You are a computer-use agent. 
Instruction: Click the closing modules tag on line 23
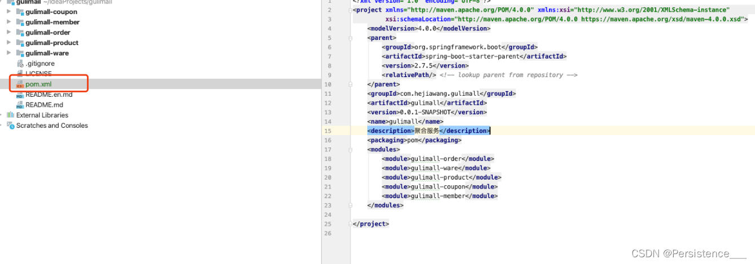(385, 205)
